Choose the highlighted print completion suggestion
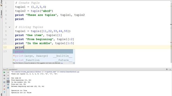The height and width of the screenshot is (96, 172). click(x=43, y=51)
